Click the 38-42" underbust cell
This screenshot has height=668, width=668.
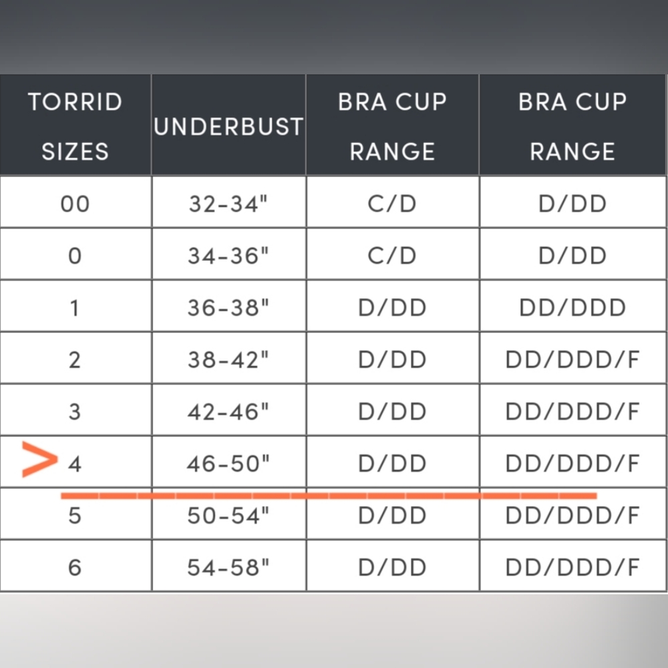228,359
